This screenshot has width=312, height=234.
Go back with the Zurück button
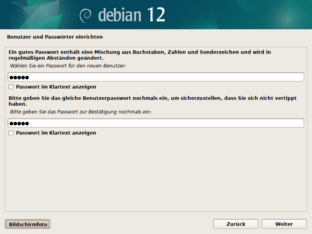236,224
